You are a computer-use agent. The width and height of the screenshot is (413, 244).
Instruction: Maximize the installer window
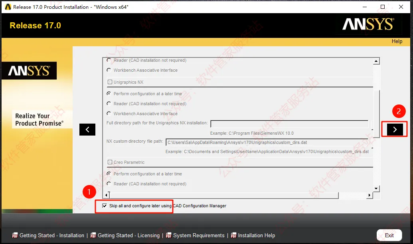coord(383,7)
